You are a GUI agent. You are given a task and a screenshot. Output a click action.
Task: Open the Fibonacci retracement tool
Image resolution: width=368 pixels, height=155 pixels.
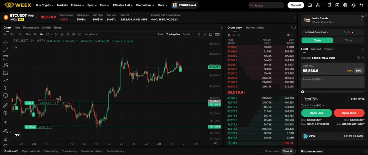click(x=6, y=57)
